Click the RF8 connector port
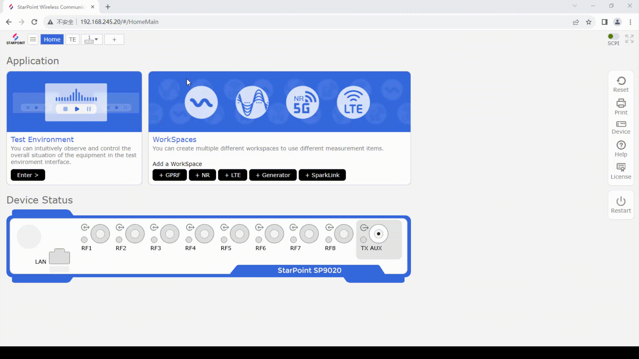This screenshot has height=359, width=639. 344,234
